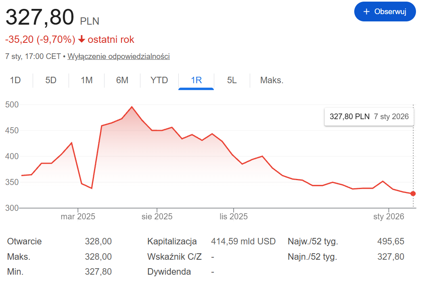Switch to the 1M range tab
The width and height of the screenshot is (441, 288).
coord(86,80)
